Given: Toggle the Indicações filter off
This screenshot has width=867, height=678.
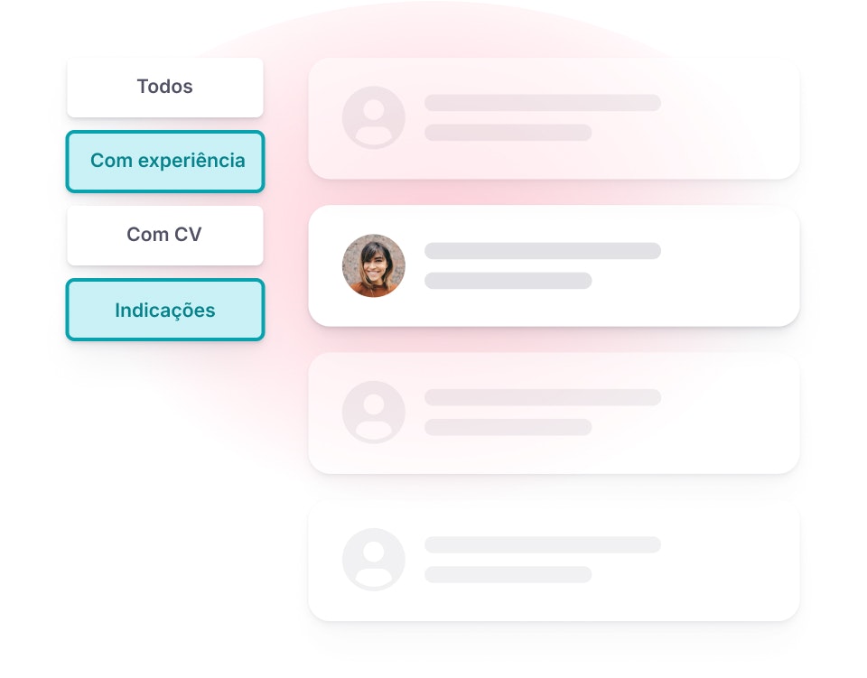Looking at the screenshot, I should (165, 310).
